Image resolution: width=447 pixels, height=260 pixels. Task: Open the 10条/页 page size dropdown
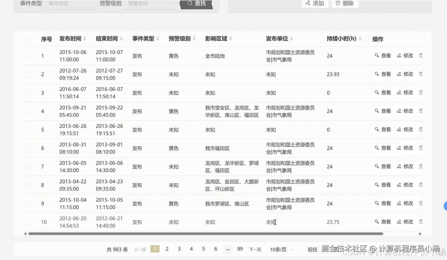[281, 250]
